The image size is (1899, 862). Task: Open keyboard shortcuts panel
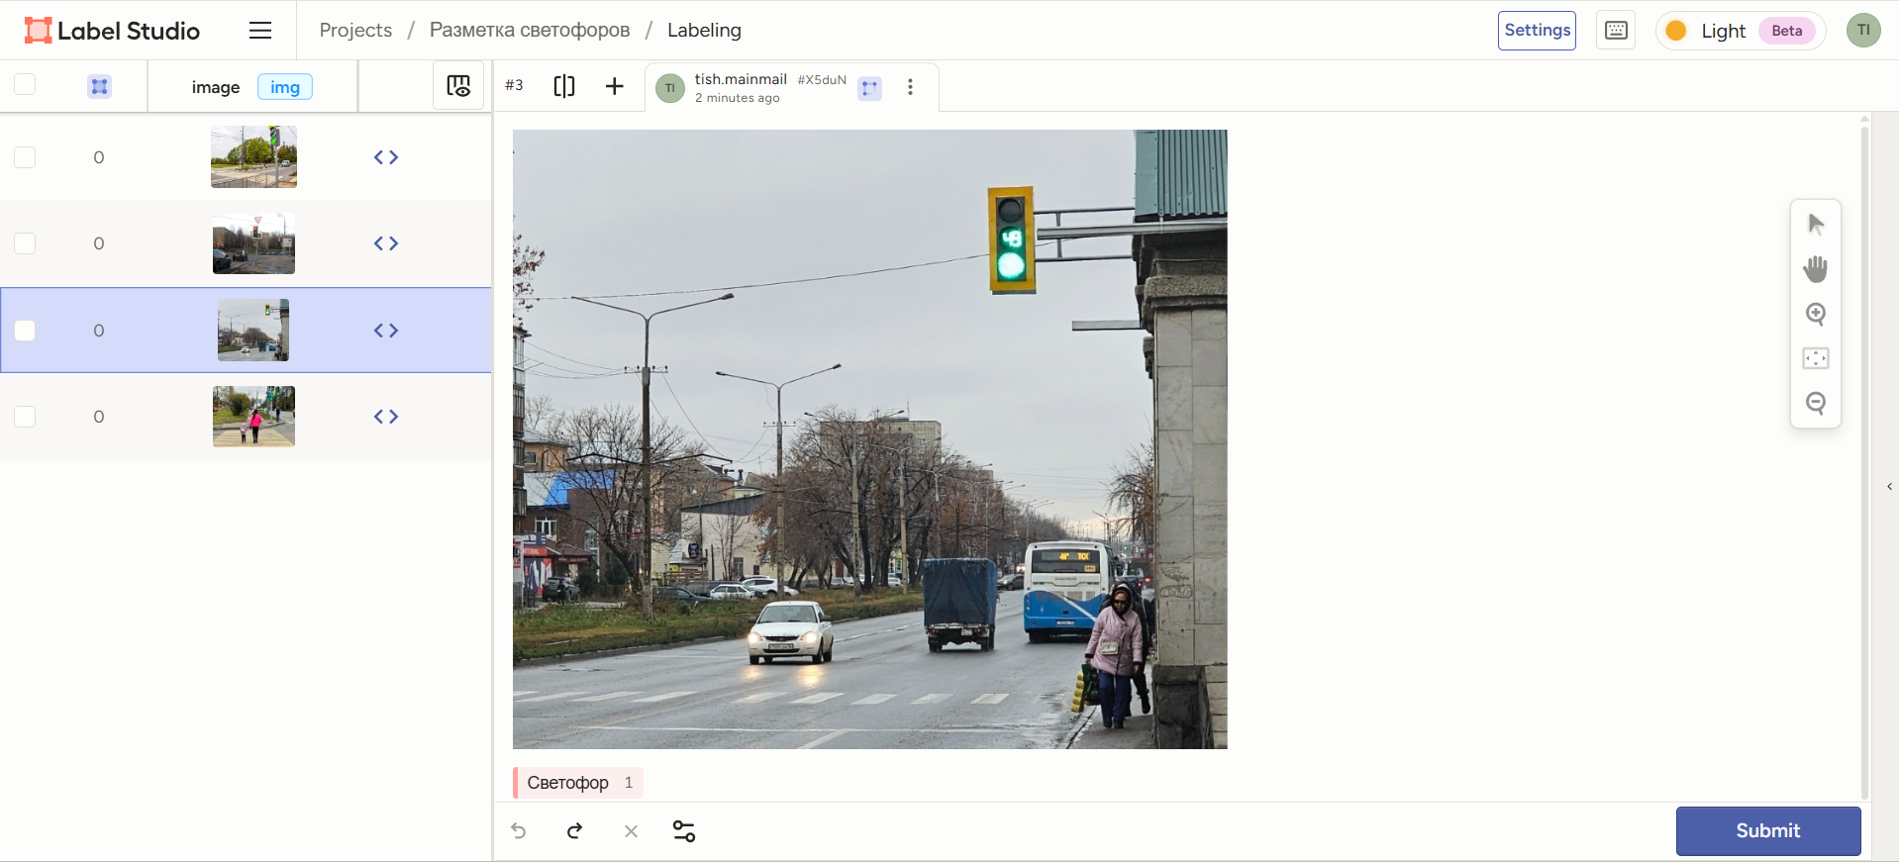(x=1615, y=31)
